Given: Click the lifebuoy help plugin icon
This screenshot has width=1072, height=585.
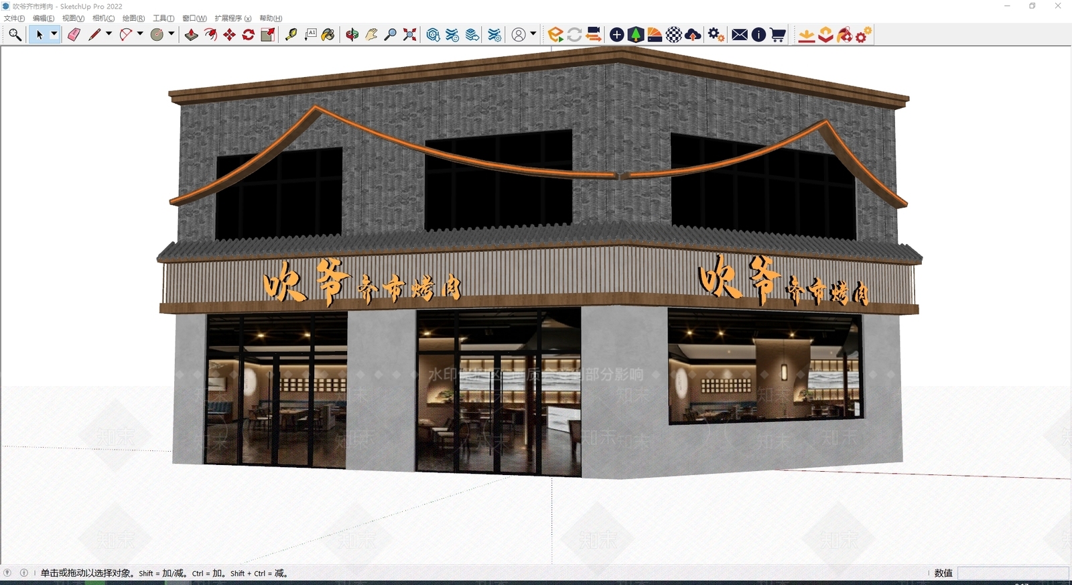Looking at the screenshot, I should pyautogui.click(x=845, y=35).
